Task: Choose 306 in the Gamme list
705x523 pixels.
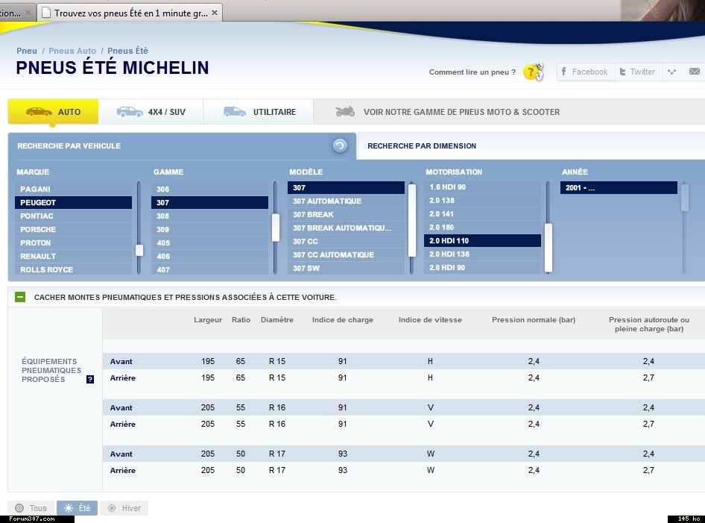Action: pos(209,189)
